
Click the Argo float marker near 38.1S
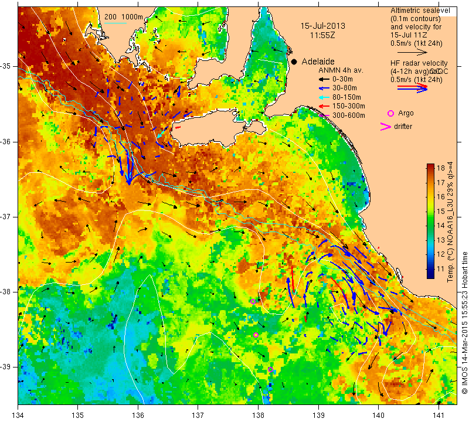(253, 301)
